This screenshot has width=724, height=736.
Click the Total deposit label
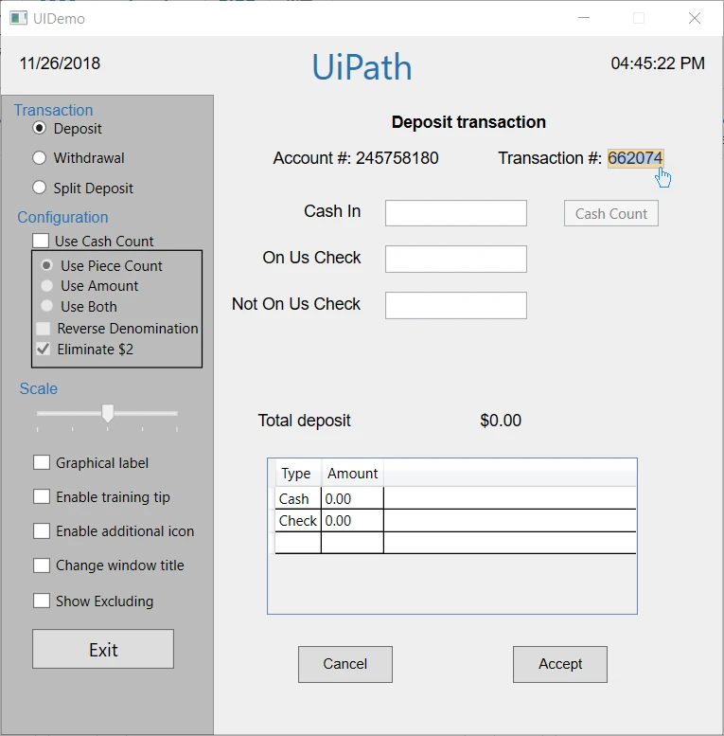pos(305,421)
